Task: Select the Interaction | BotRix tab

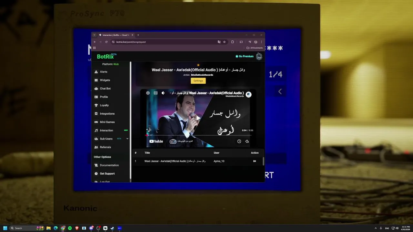Action: [x=116, y=35]
